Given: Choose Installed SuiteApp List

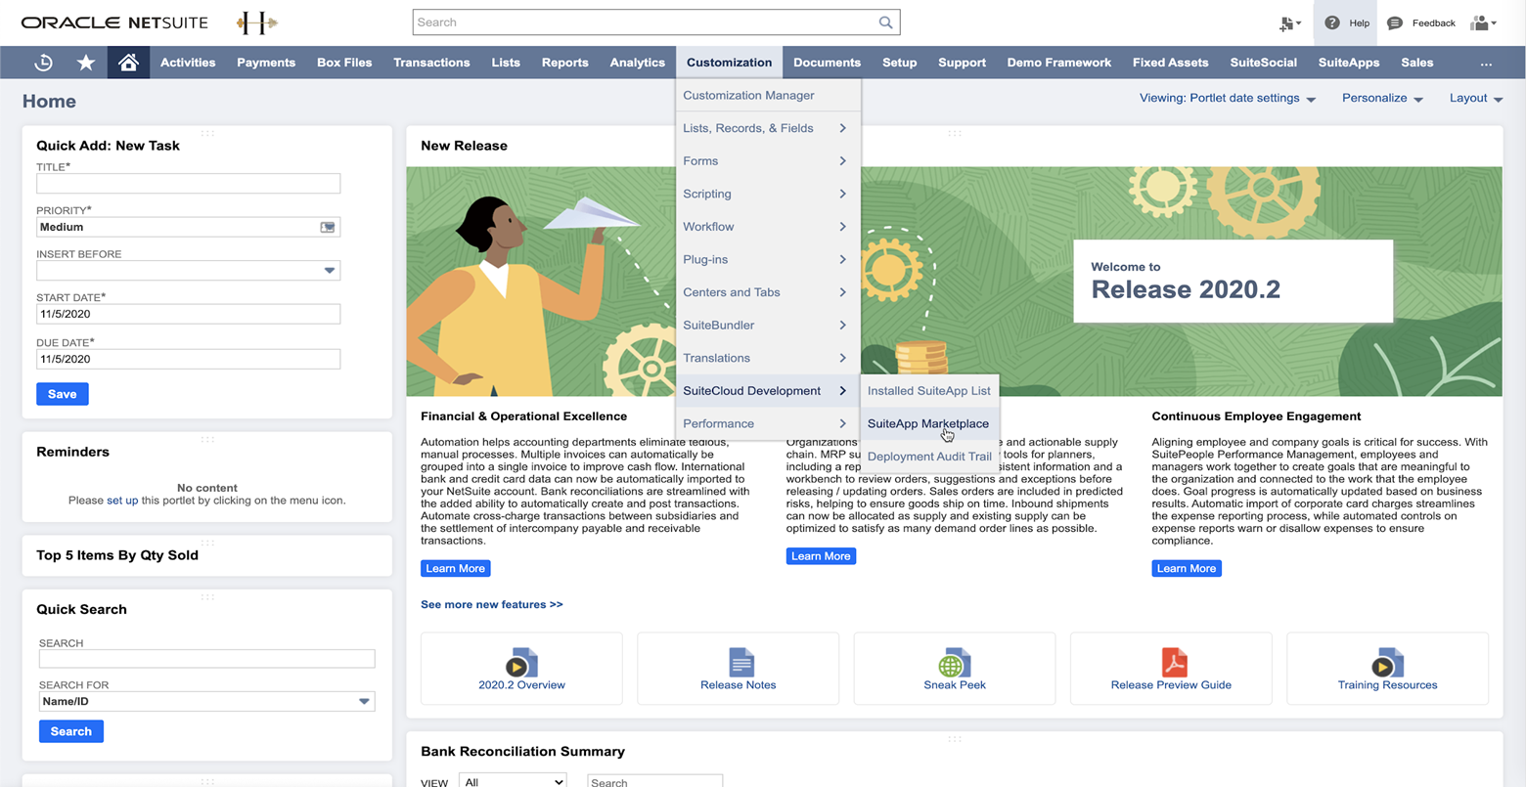Looking at the screenshot, I should 928,391.
